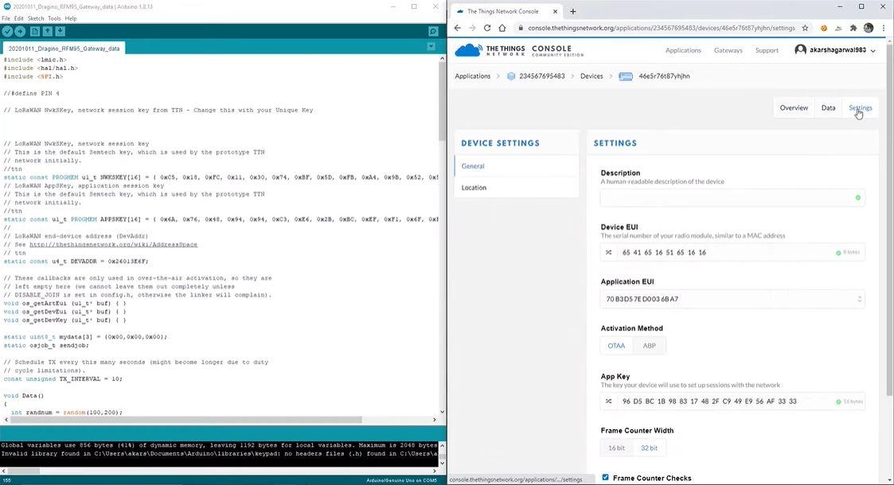Open a sketch using the Open icon
894x485 pixels.
pyautogui.click(x=47, y=32)
